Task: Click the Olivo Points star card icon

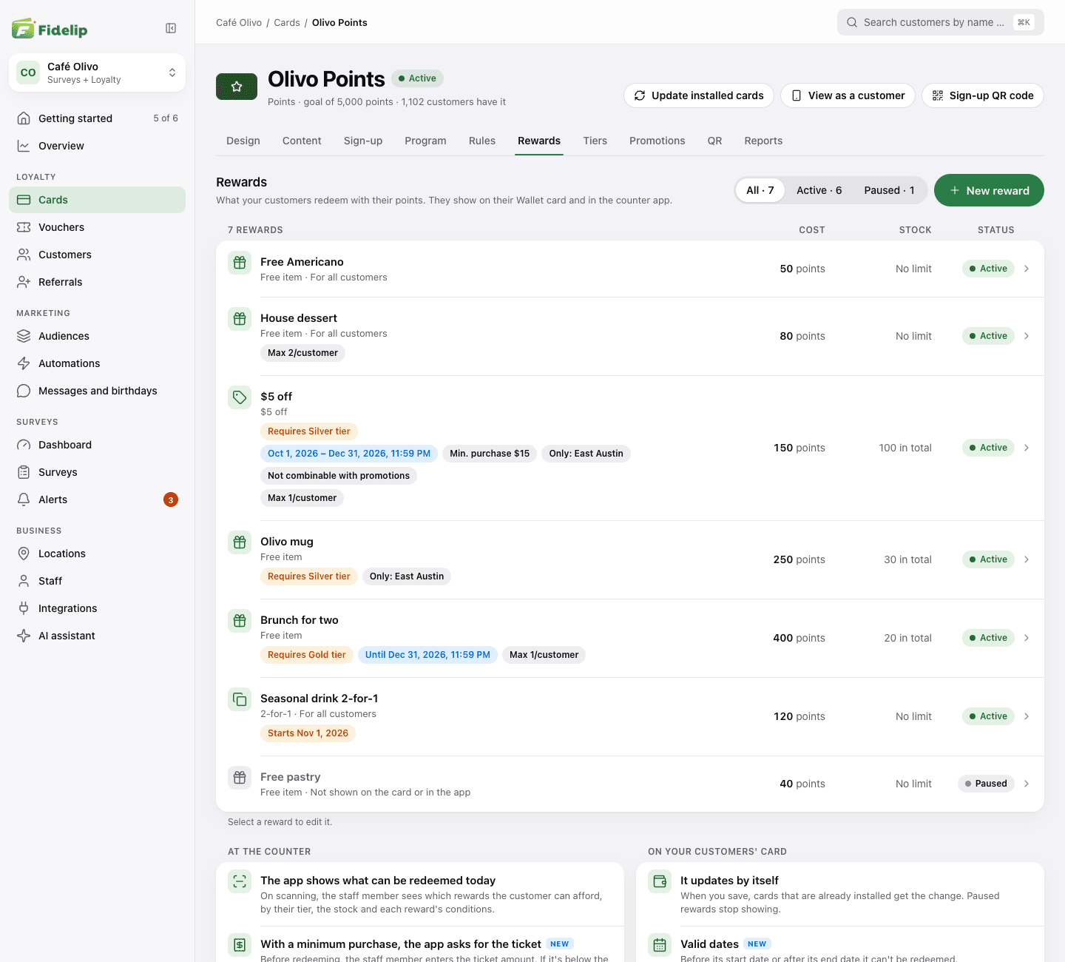Action: tap(237, 87)
